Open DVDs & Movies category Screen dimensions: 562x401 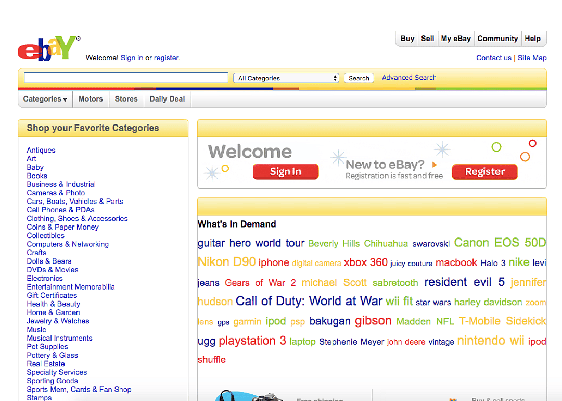click(x=53, y=270)
